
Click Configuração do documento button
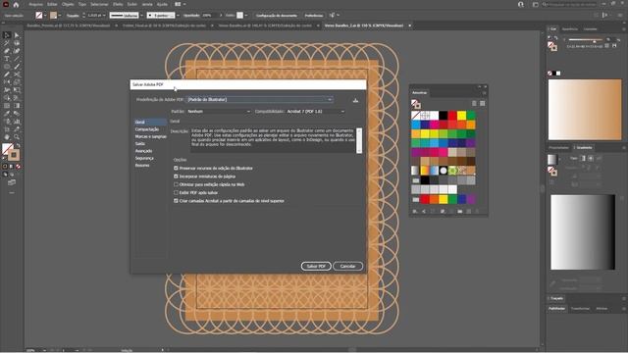(x=277, y=16)
